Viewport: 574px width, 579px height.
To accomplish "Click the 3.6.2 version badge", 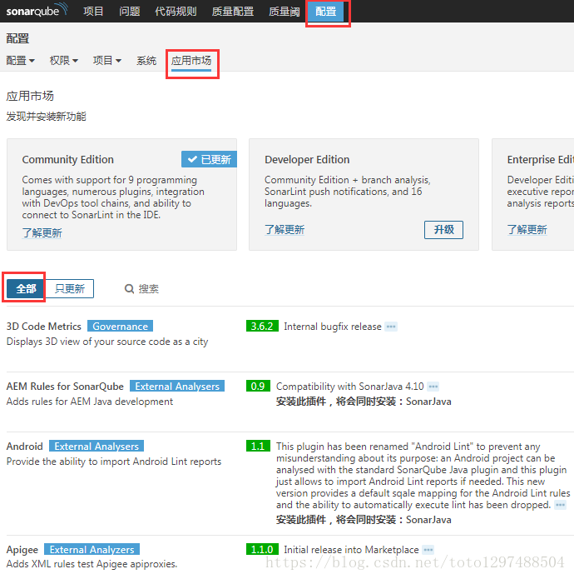I will click(x=262, y=326).
